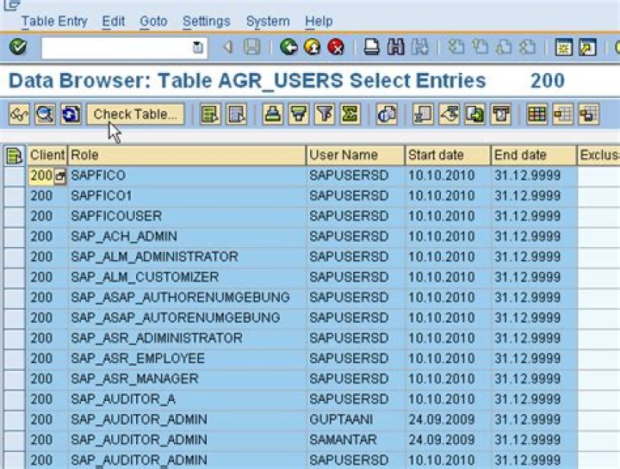Click the Display glasses icon
Screen dimensions: 620x469
tap(19, 114)
